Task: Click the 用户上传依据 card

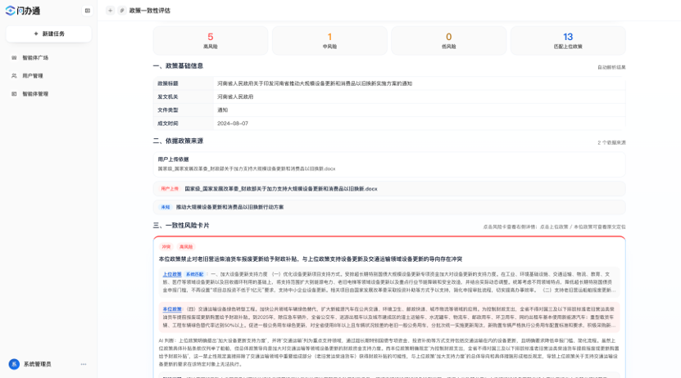Action: click(x=389, y=164)
